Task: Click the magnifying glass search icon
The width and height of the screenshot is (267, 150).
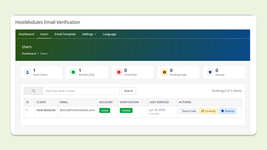Action: point(34,91)
